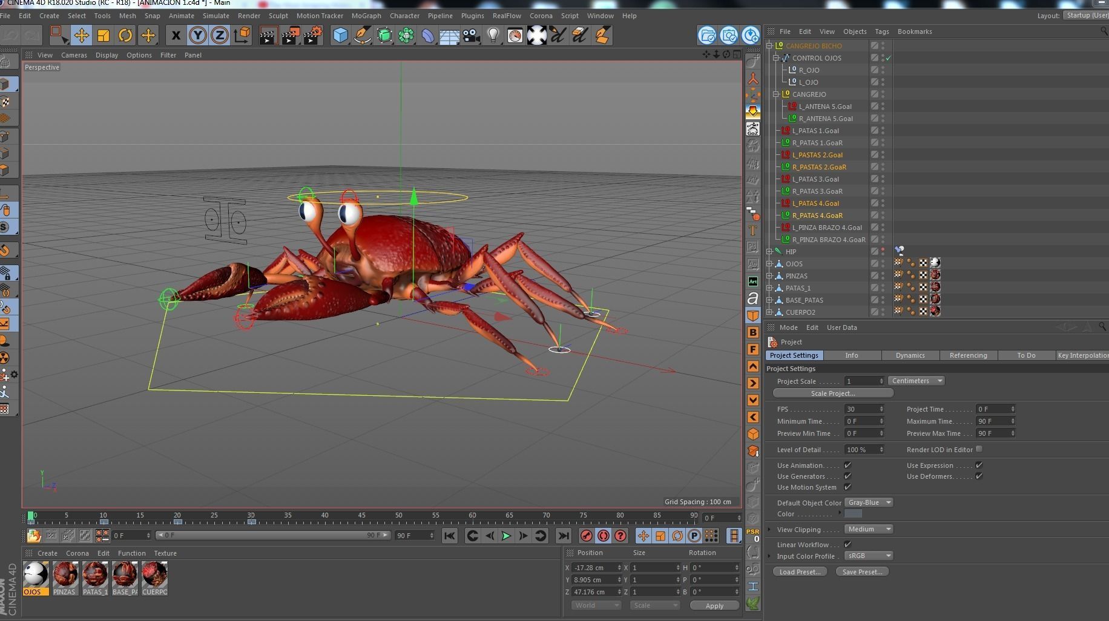Add a Floor environment object
Viewport: 1109px width, 621px height.
[x=449, y=35]
